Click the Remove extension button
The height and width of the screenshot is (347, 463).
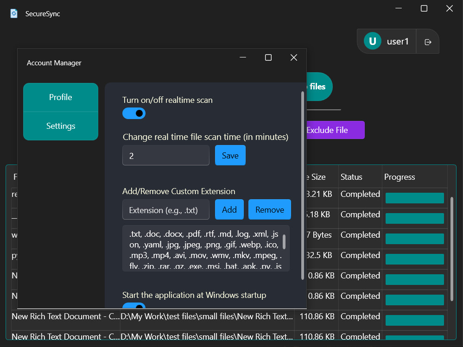[x=269, y=209]
